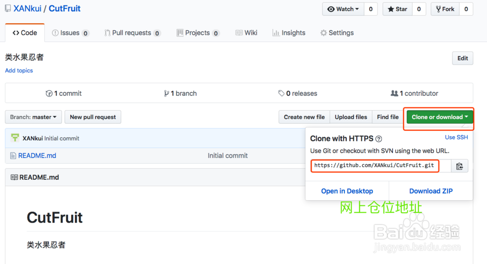
Task: Click the fork icon on Fork button
Action: (438, 9)
